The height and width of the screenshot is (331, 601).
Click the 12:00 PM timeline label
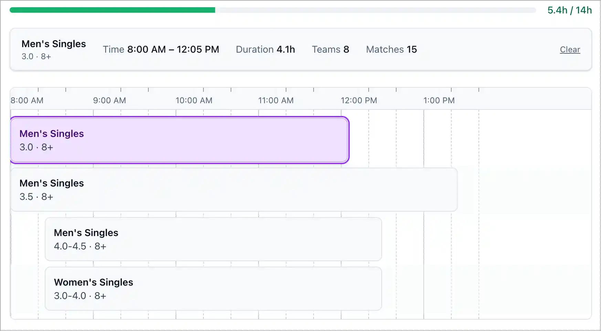tap(359, 100)
